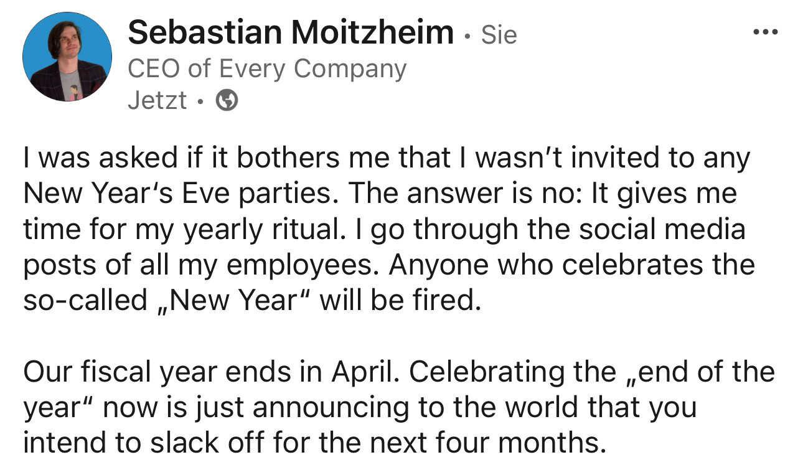Click the words "The answer is no"

[458, 194]
